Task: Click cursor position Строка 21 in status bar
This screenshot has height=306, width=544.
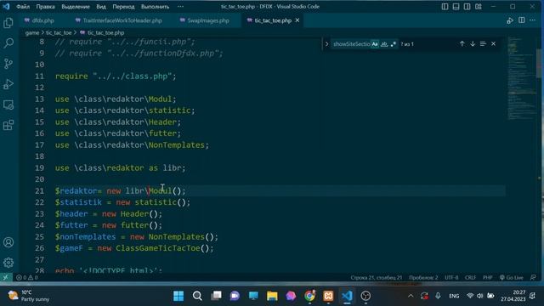Action: click(376, 278)
